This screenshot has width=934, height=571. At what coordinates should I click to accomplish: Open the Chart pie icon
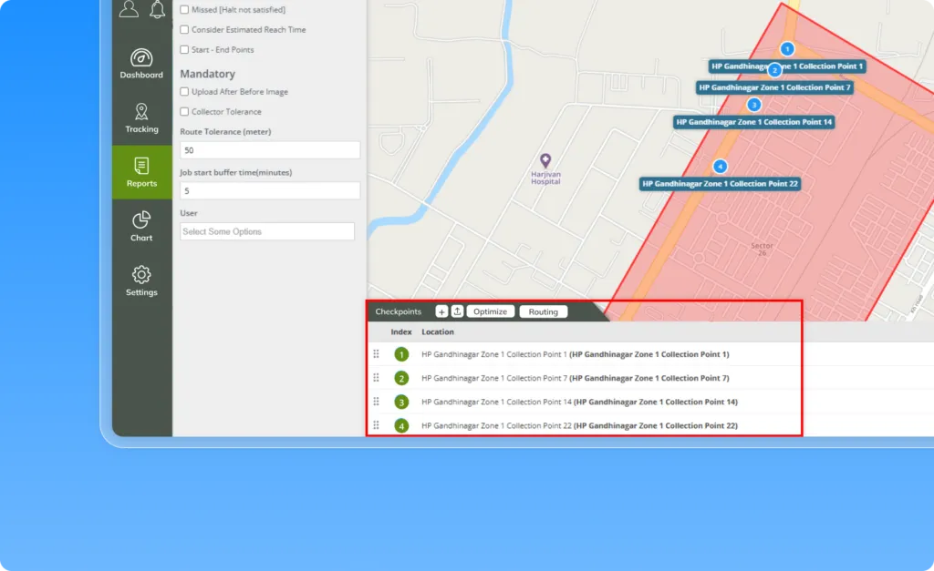[141, 220]
